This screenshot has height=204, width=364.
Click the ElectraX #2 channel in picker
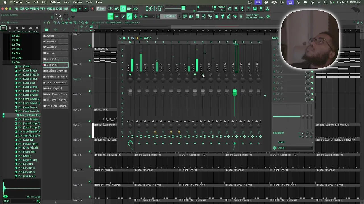[x=56, y=65]
